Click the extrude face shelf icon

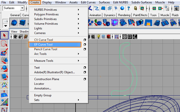click(140, 22)
